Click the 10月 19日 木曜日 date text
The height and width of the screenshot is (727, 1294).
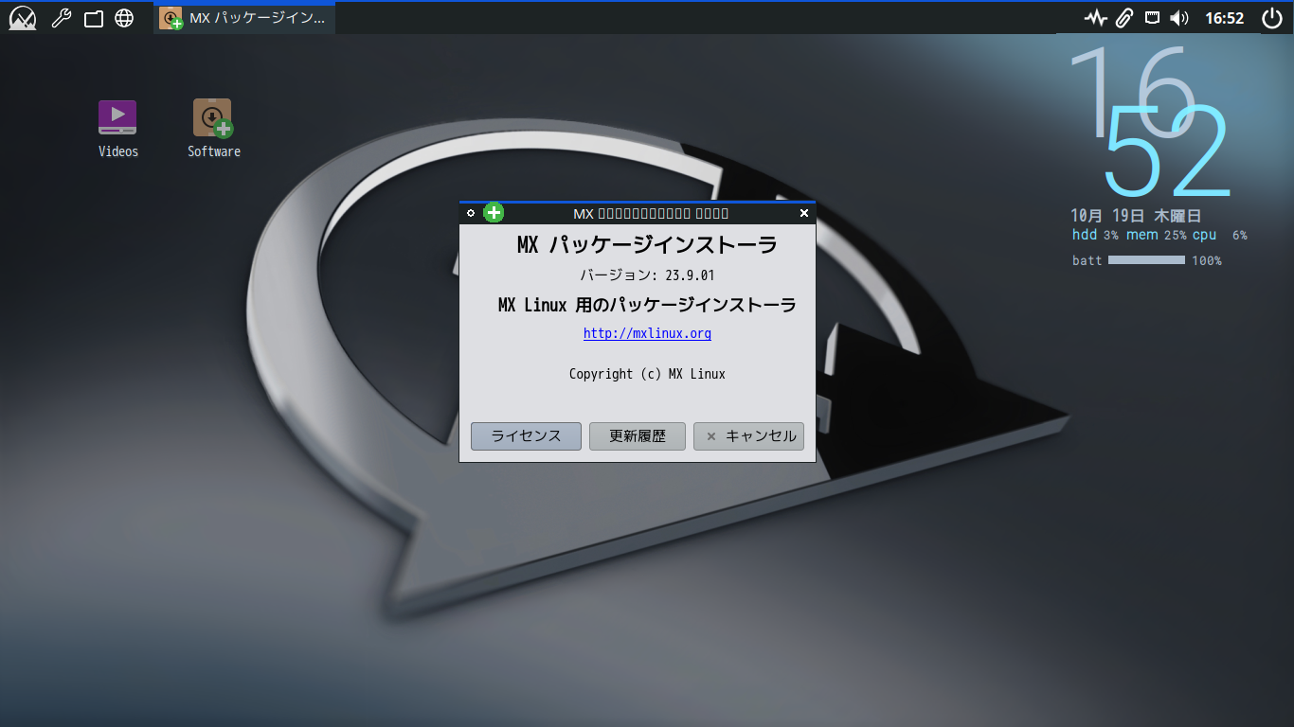click(1136, 216)
